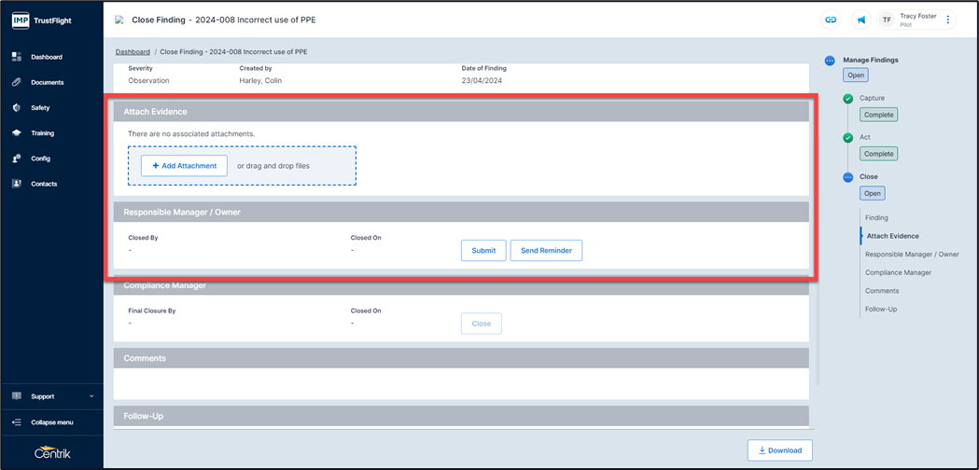Open the three-dot user options menu
979x470 pixels.
tap(948, 20)
